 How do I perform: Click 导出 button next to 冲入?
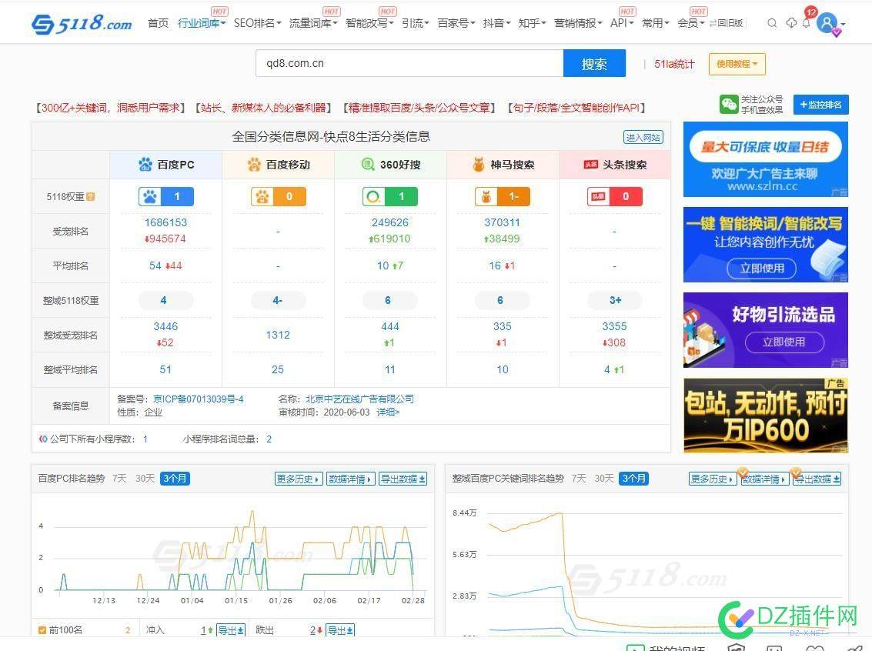[x=230, y=630]
